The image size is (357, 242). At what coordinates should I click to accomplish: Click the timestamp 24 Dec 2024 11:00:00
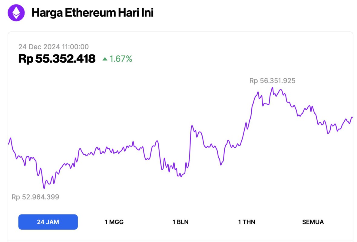pyautogui.click(x=54, y=47)
